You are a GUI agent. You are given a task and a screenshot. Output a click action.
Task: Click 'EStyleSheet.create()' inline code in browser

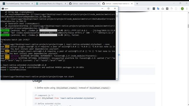(x=67, y=88)
